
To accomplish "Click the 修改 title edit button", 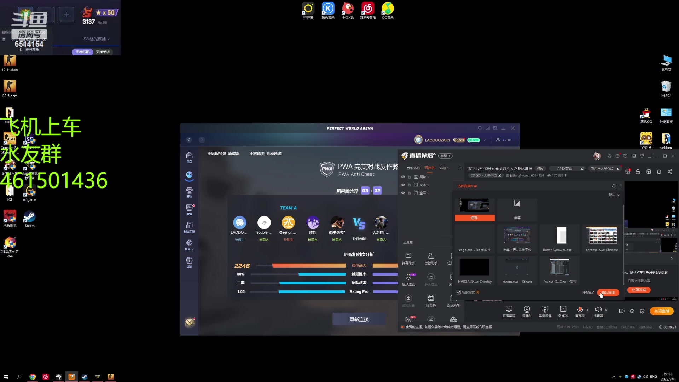I will coord(540,169).
